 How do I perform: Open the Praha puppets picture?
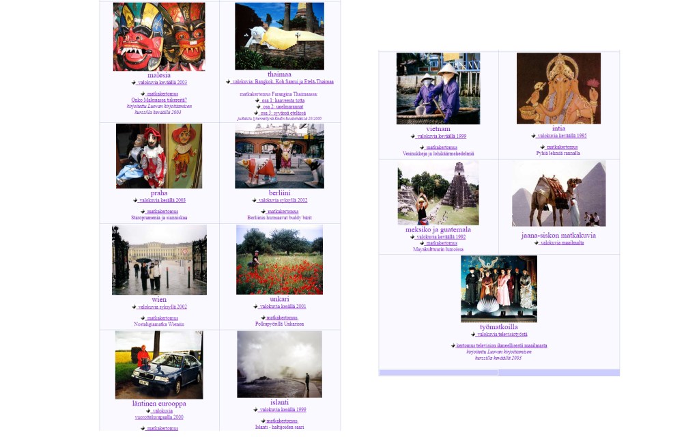pyautogui.click(x=159, y=156)
